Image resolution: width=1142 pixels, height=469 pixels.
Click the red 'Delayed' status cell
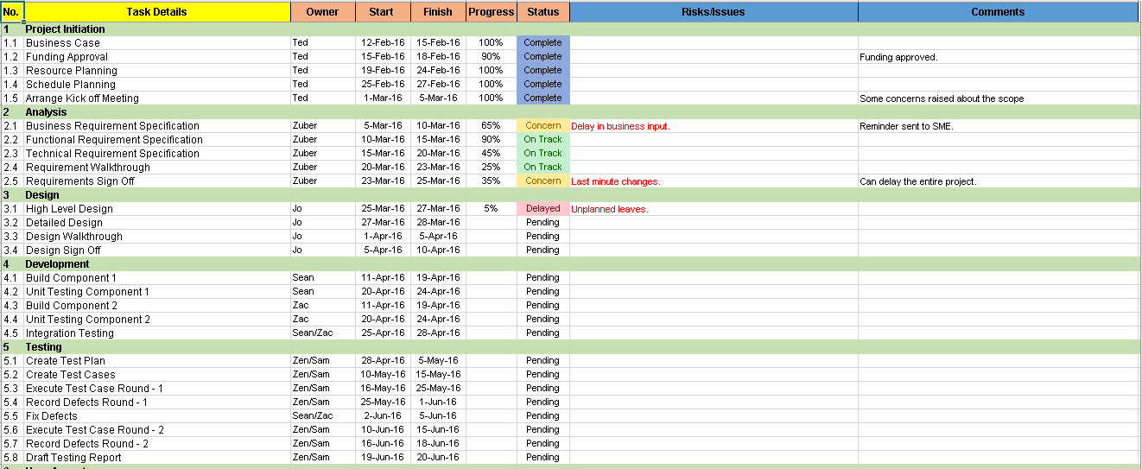pos(543,208)
